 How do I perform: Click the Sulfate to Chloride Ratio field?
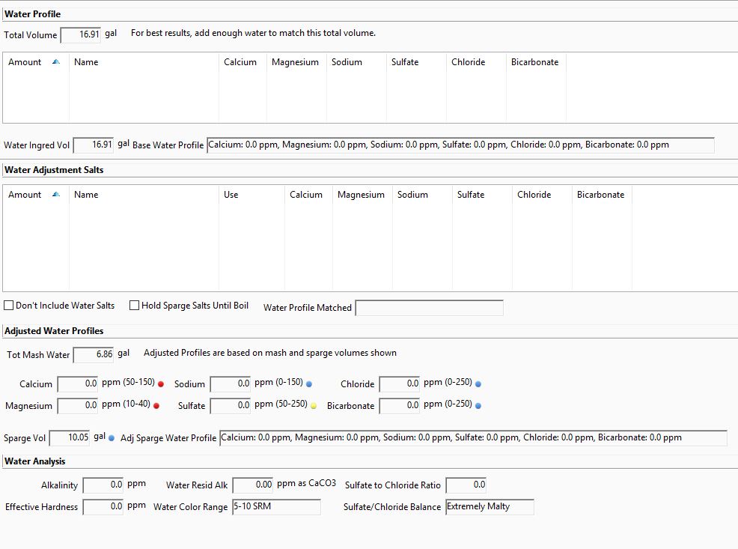(x=466, y=485)
